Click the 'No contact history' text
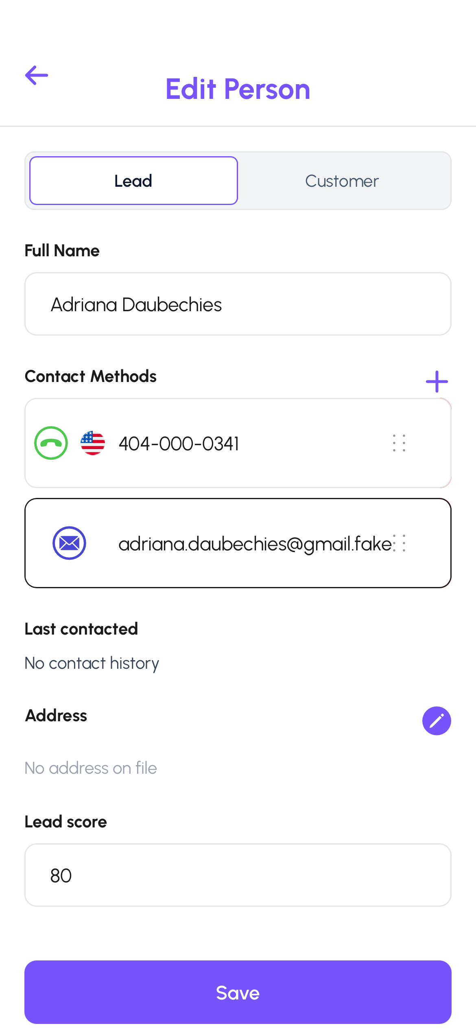This screenshot has height=1030, width=476. pos(92,663)
